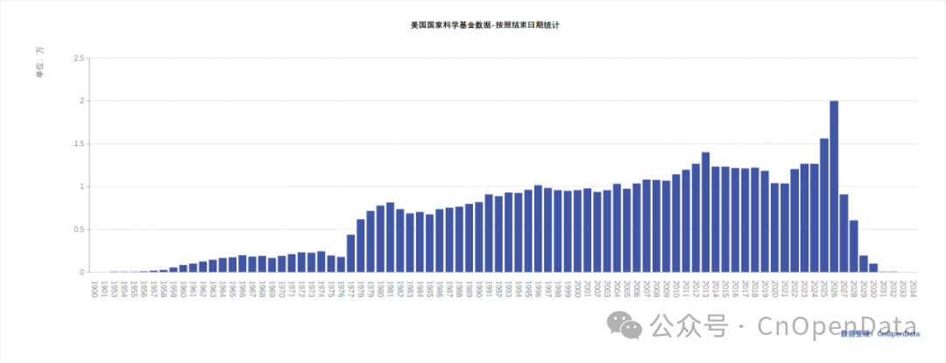
Task: Click the x-axis label 1965
Action: click(233, 287)
